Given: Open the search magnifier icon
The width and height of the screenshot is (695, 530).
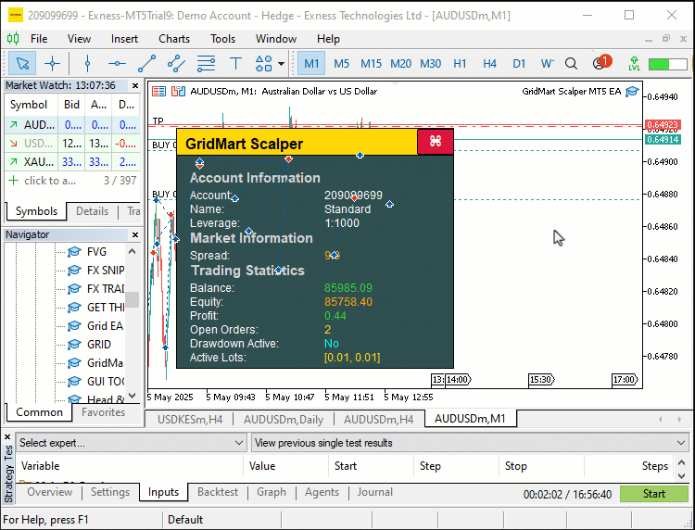Looking at the screenshot, I should click(x=572, y=64).
